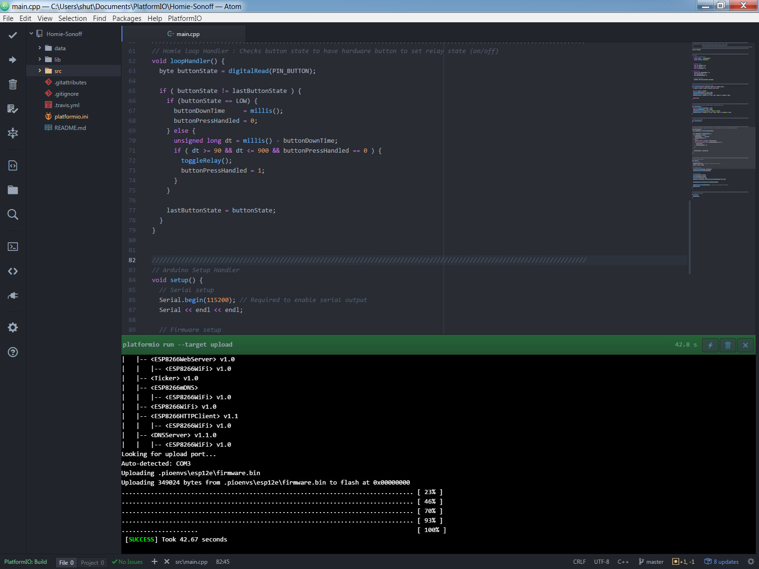Click the checkmark Build icon in left toolbar

13,36
